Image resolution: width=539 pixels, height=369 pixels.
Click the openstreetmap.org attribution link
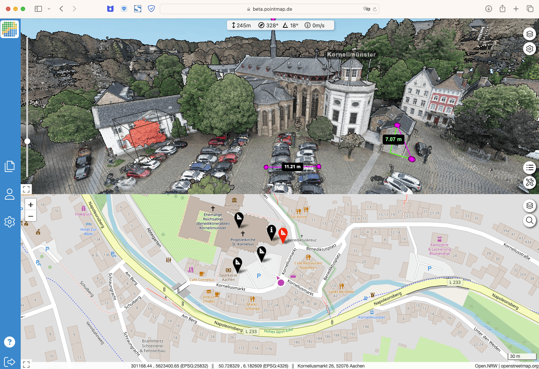(519, 366)
